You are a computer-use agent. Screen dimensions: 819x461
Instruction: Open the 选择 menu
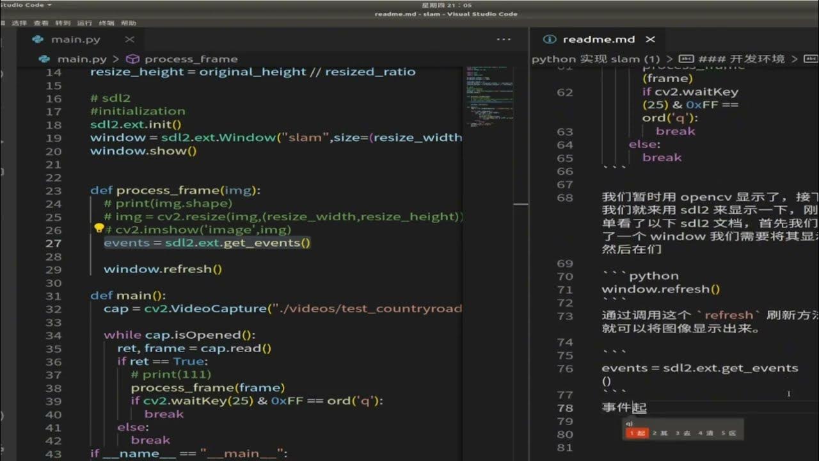(x=19, y=23)
